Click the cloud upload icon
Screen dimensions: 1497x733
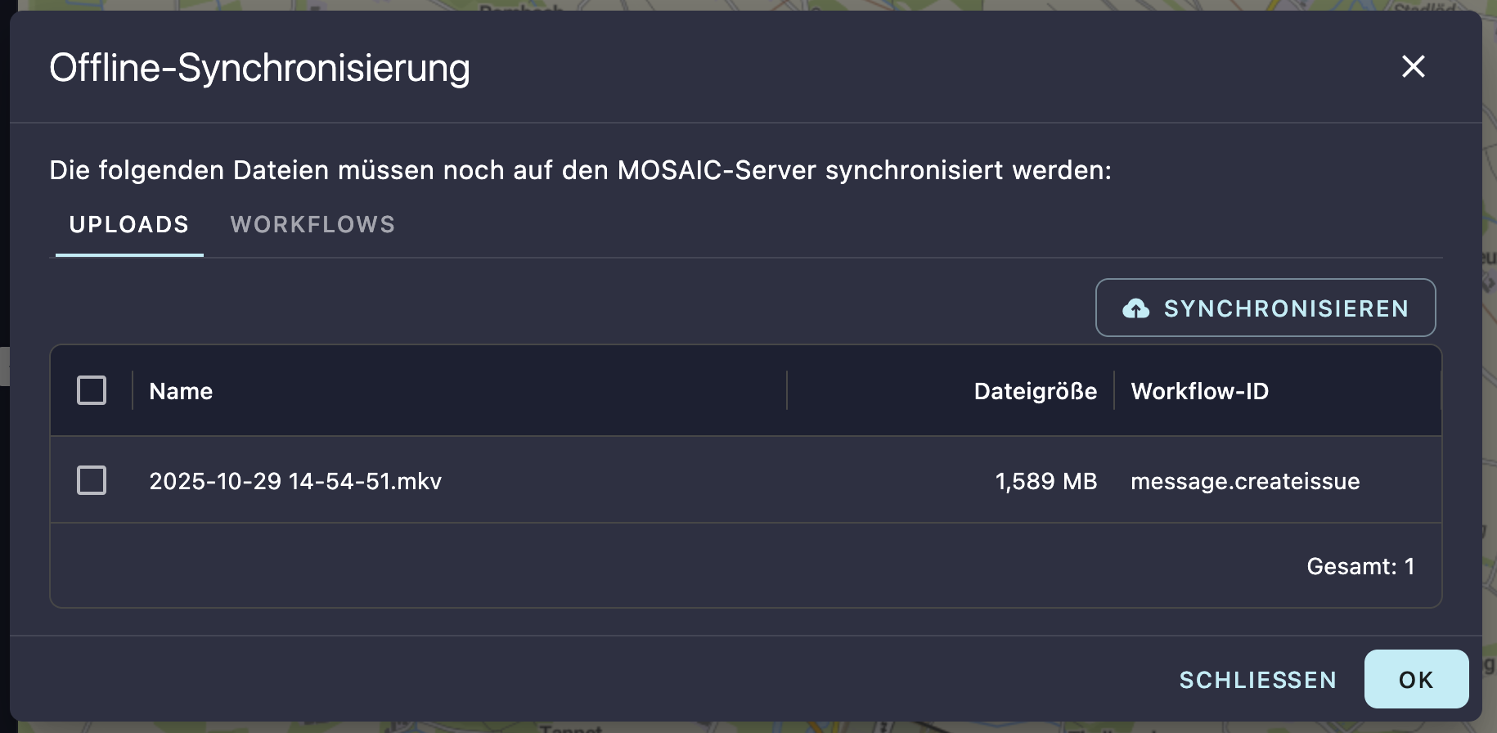click(1135, 308)
